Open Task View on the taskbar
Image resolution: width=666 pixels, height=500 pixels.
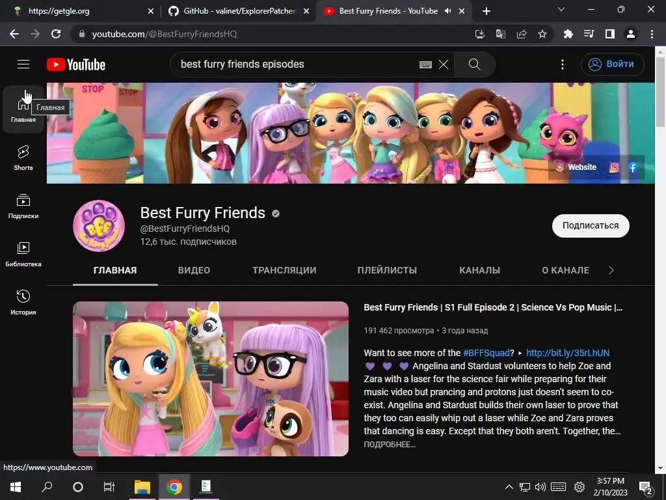[x=109, y=486]
